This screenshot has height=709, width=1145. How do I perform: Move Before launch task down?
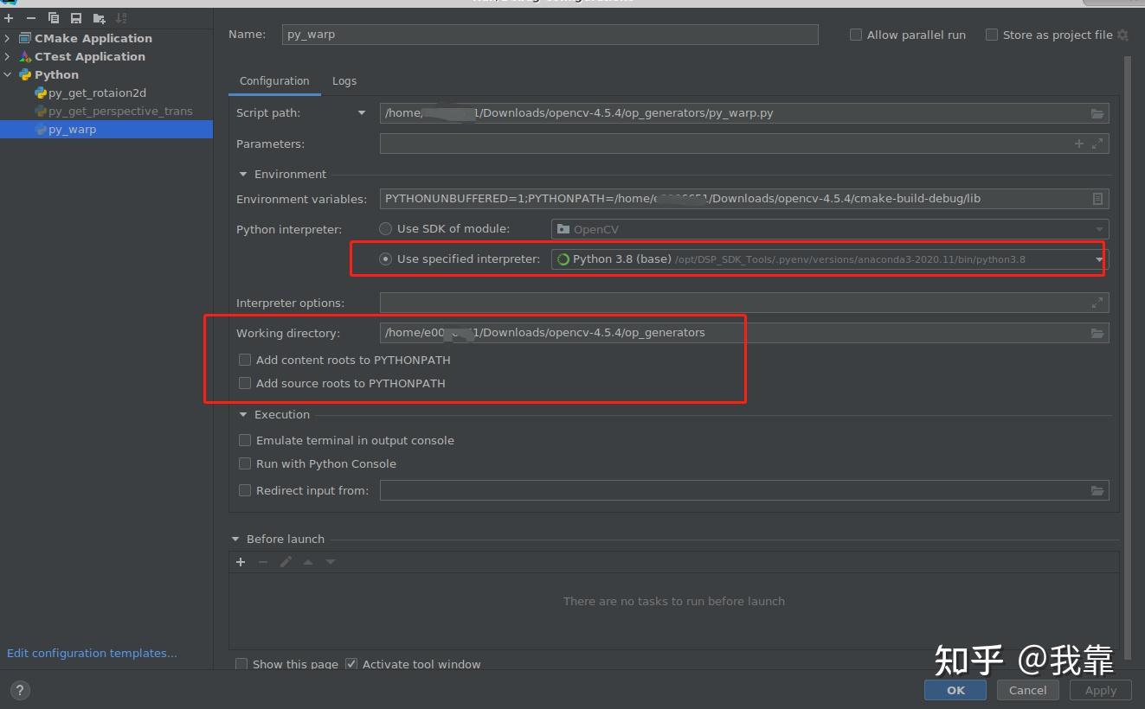[331, 562]
